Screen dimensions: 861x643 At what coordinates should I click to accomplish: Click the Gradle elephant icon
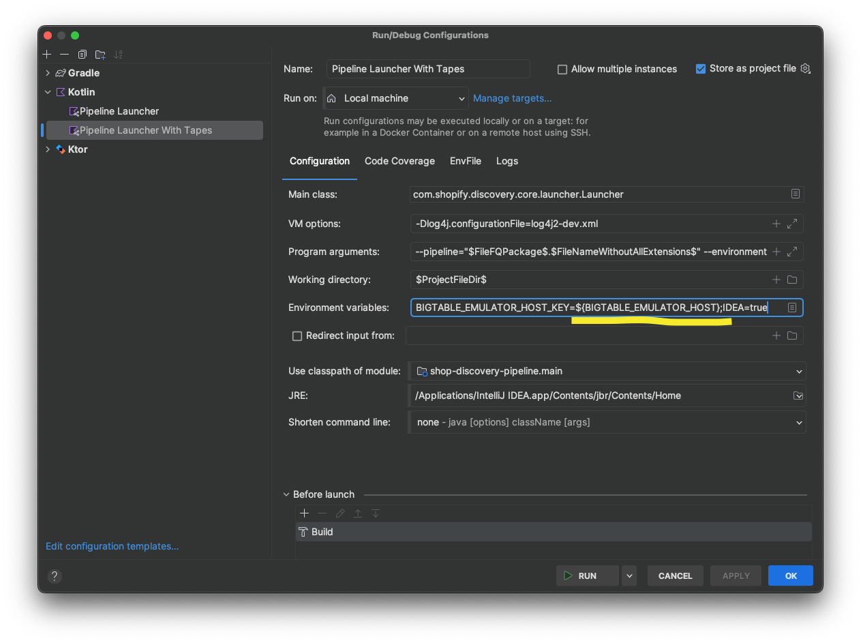(61, 73)
